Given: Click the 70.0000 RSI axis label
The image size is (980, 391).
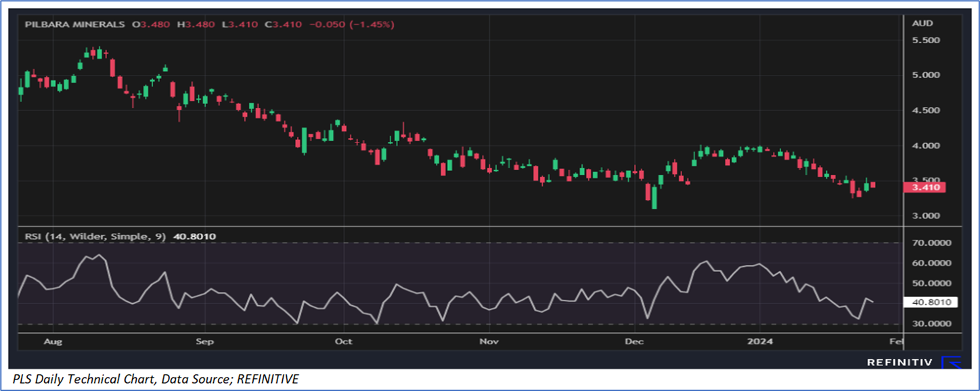Looking at the screenshot, I should point(930,242).
